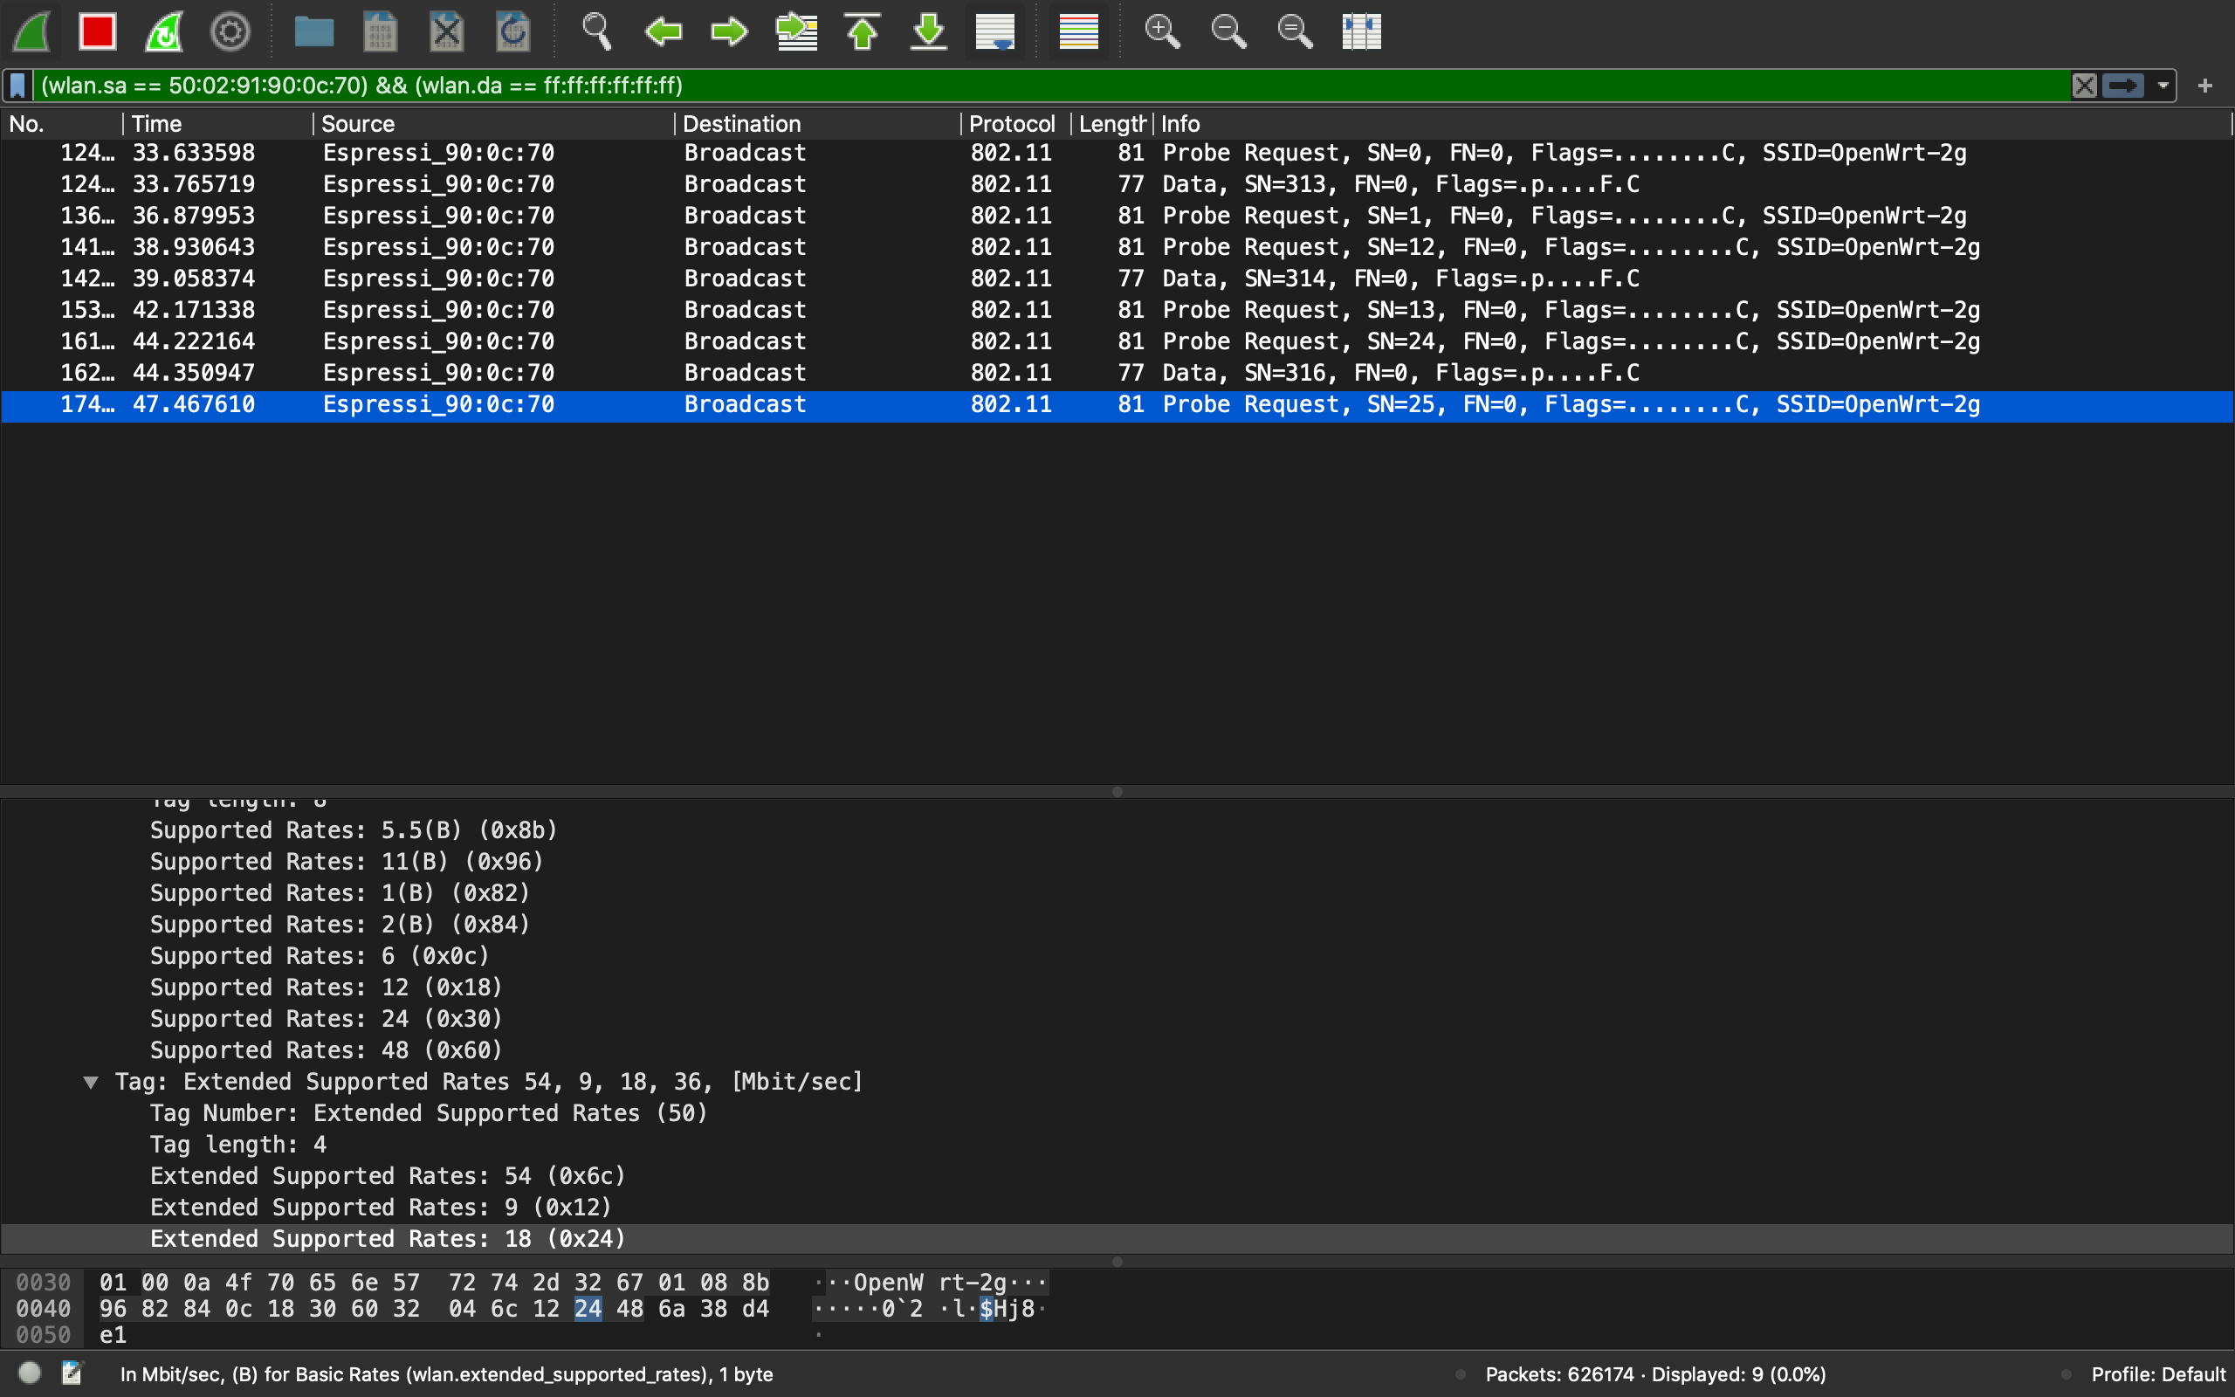The width and height of the screenshot is (2235, 1397).
Task: Restart the current capture
Action: click(x=164, y=32)
